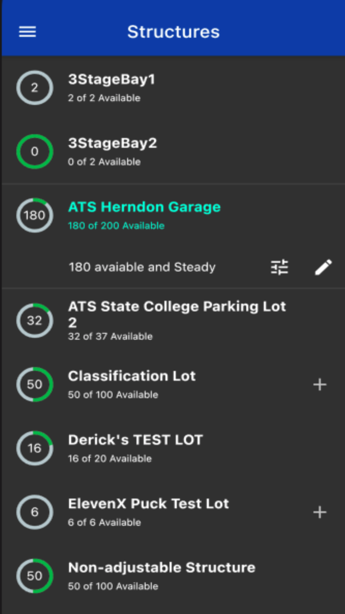Click the availability ring for 3StageBay1
Viewport: 345px width, 614px height.
coord(34,88)
